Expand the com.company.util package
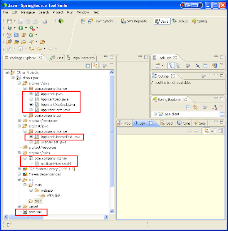228x231 pixels. [25, 115]
